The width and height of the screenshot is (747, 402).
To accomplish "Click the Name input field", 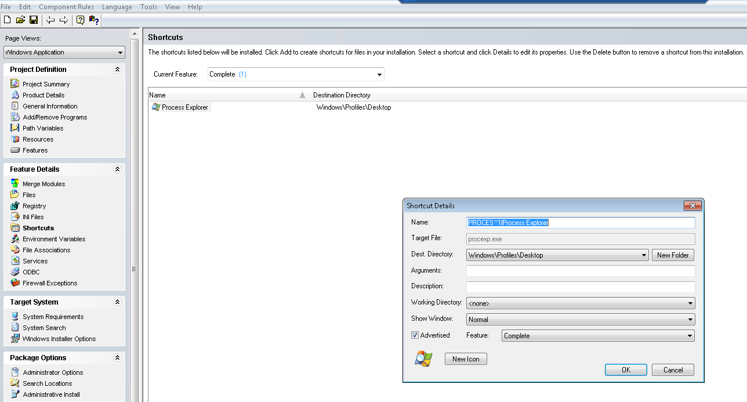I will pos(581,223).
